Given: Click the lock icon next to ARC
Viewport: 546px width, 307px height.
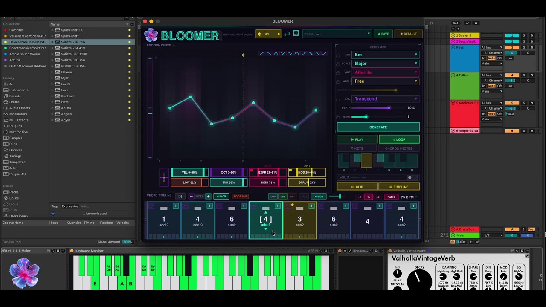Looking at the screenshot, I should [x=338, y=99].
